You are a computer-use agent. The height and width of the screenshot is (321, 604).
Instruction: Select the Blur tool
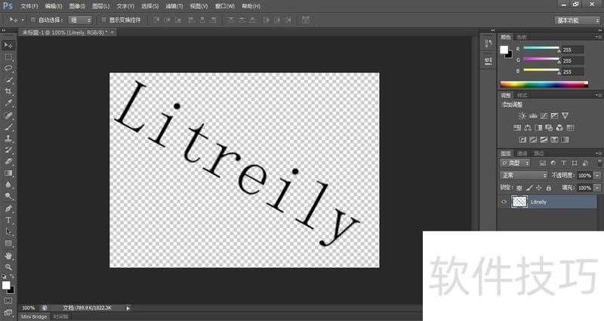(x=8, y=185)
